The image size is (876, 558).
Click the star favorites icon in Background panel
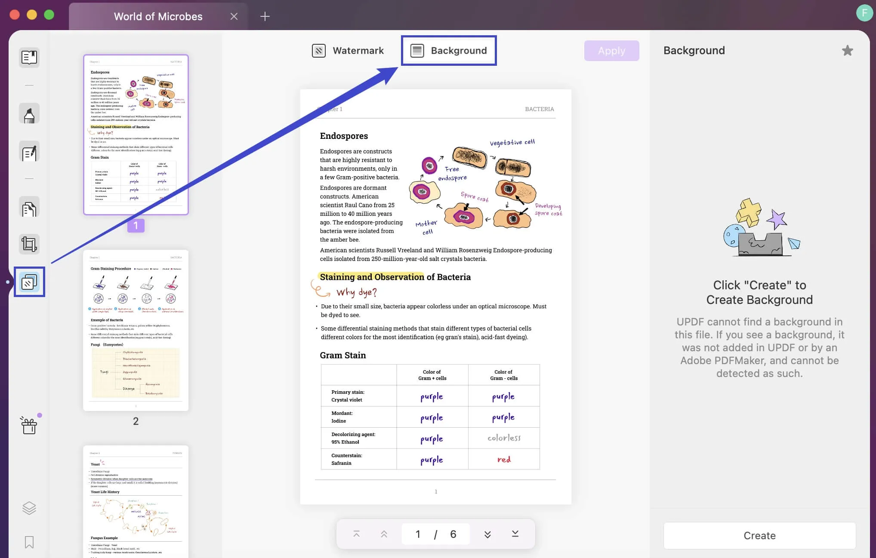tap(847, 51)
